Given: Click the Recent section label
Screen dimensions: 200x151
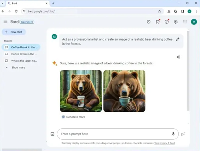Looking at the screenshot, I should pos(8,41).
